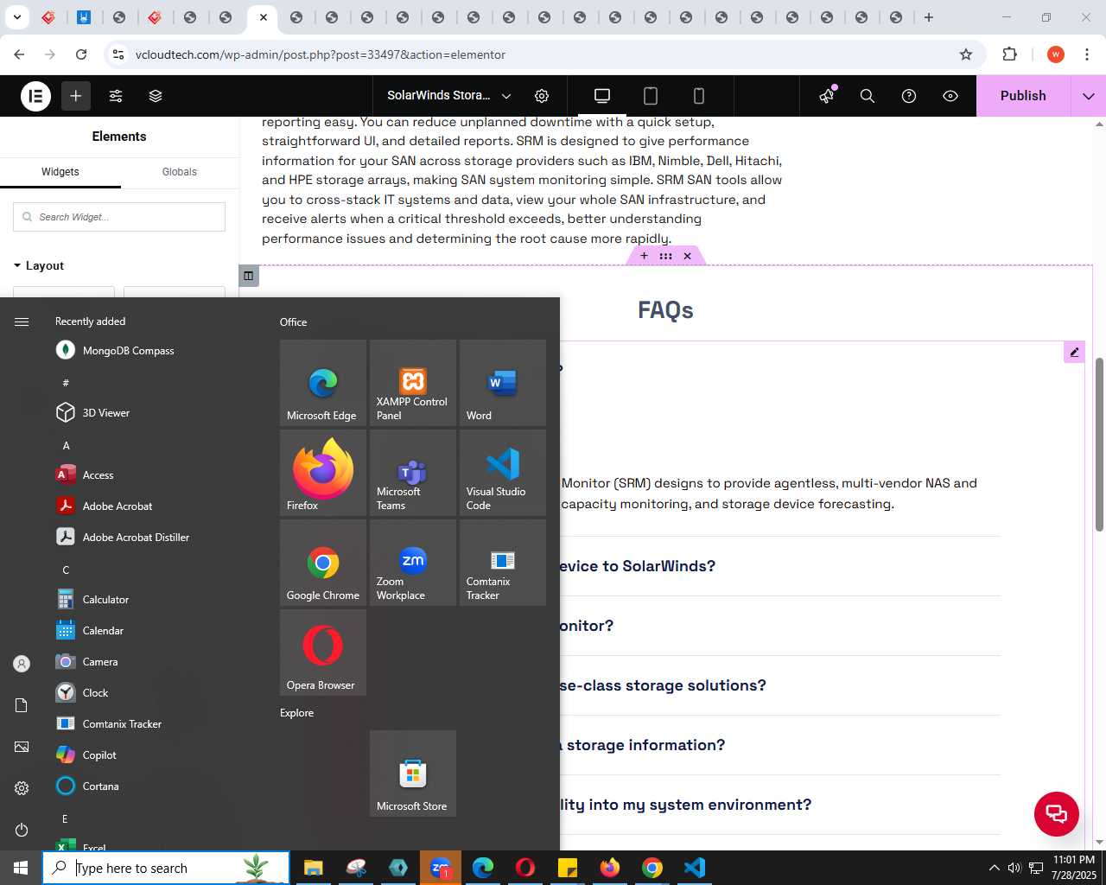Open the Word tile
Viewport: 1106px width, 885px height.
point(503,383)
